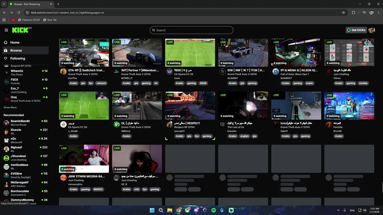Click the MAROC tag under ramsesakhu

(98, 189)
